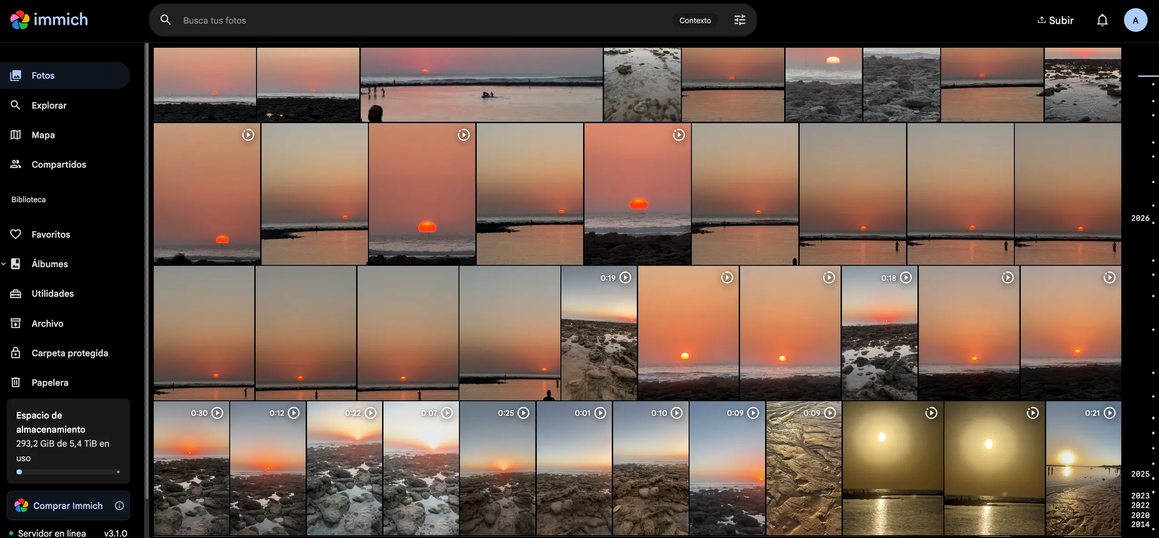Image resolution: width=1159 pixels, height=538 pixels.
Task: Open the Archivo section
Action: pos(65,323)
